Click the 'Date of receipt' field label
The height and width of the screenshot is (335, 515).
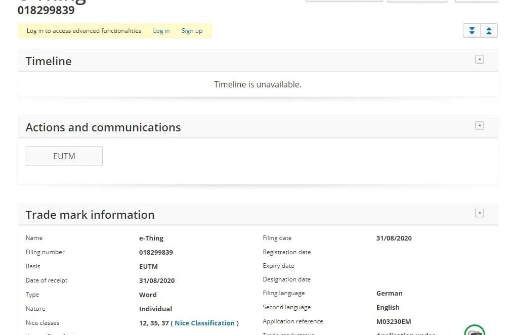click(47, 280)
